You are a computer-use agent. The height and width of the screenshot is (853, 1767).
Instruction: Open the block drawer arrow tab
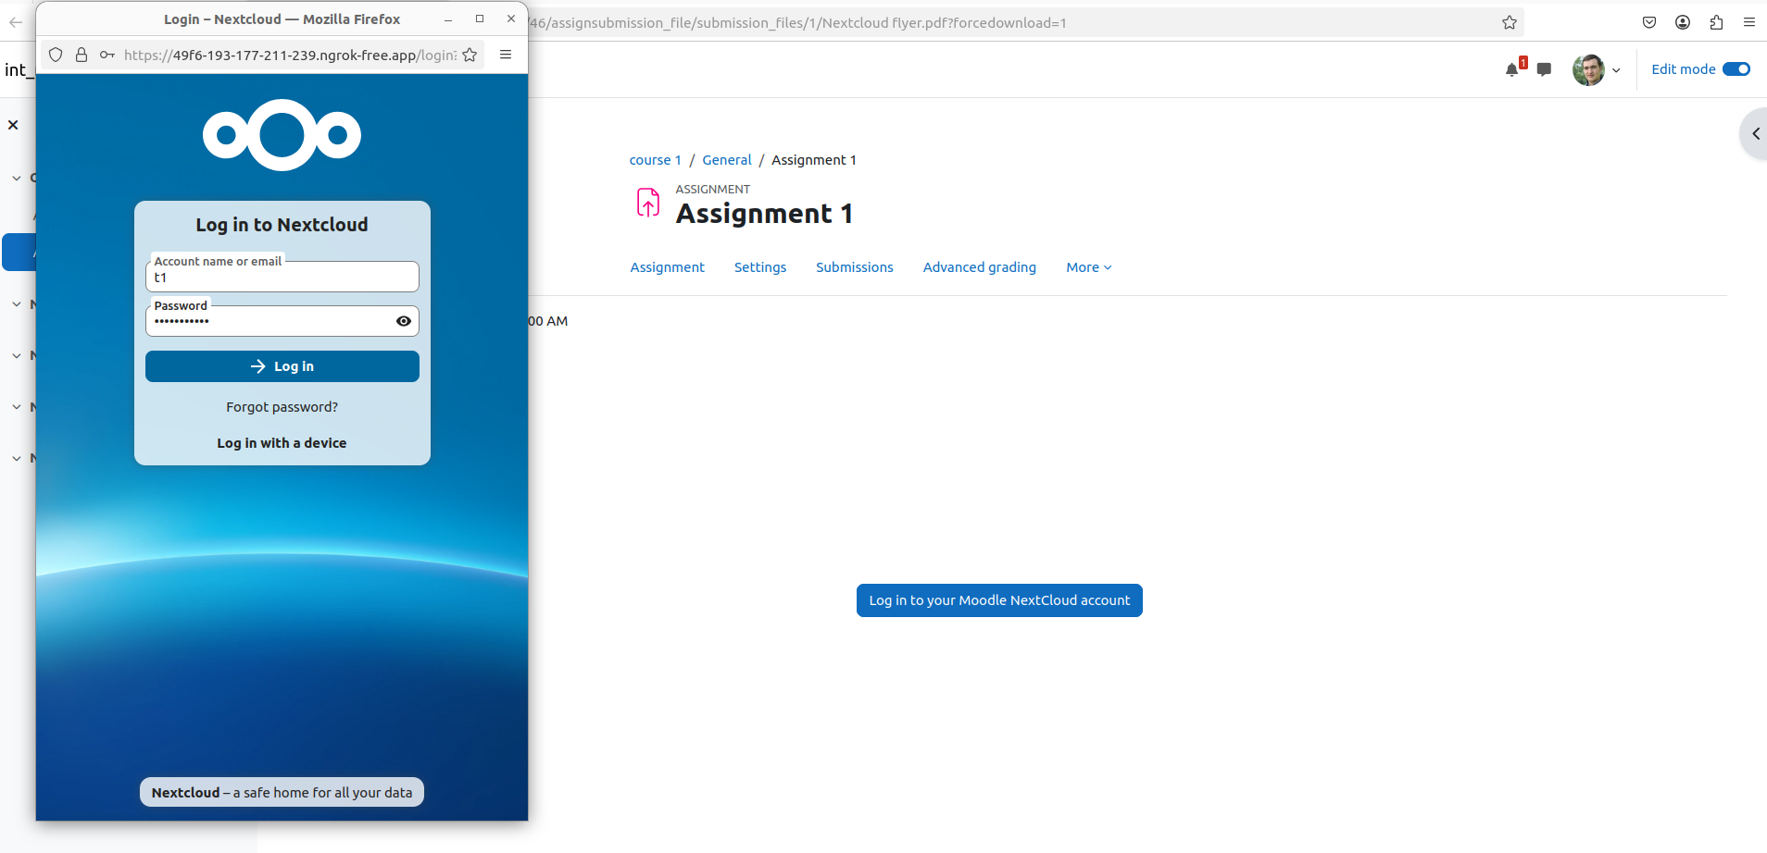(1755, 134)
